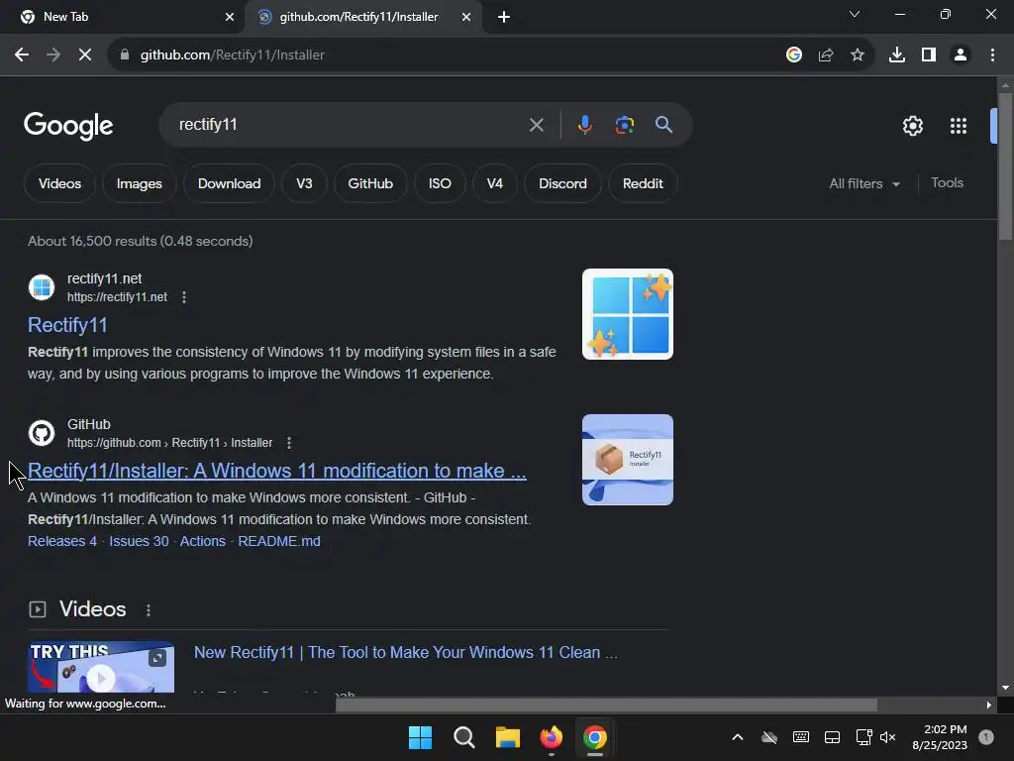The height and width of the screenshot is (761, 1014).
Task: Select the ISO filter chip
Action: point(440,183)
